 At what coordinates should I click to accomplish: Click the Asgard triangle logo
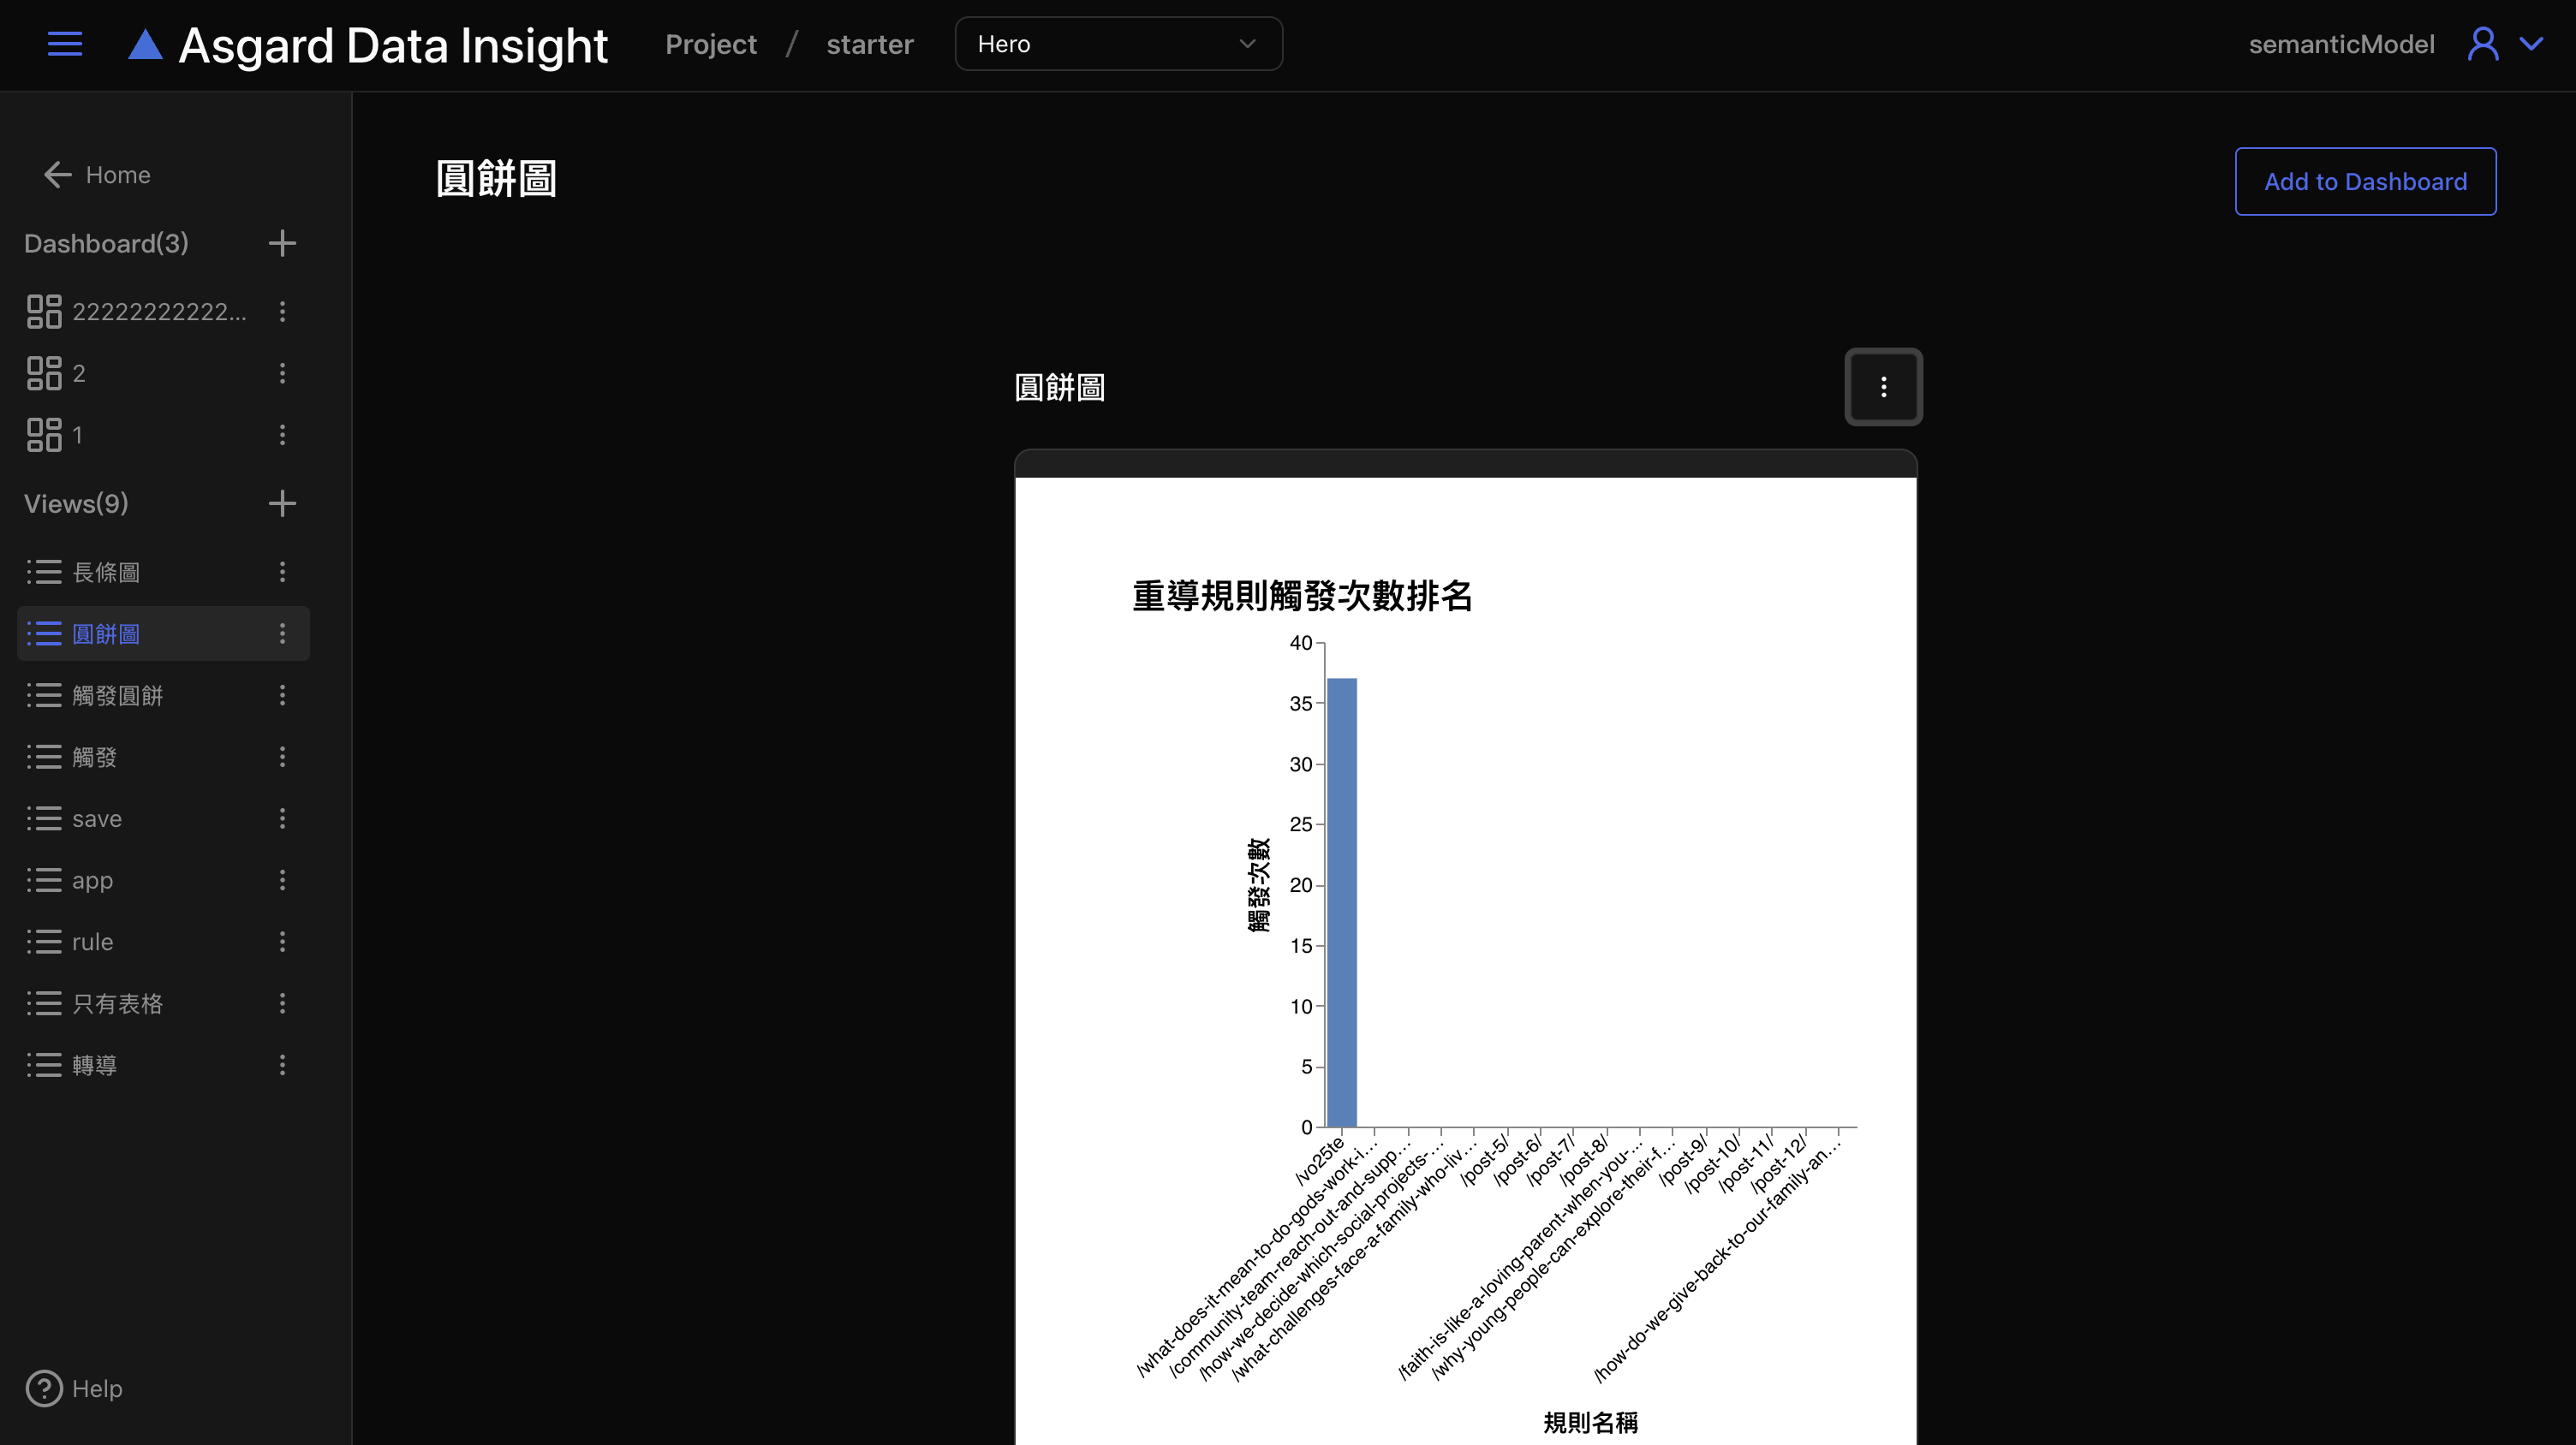pos(145,45)
